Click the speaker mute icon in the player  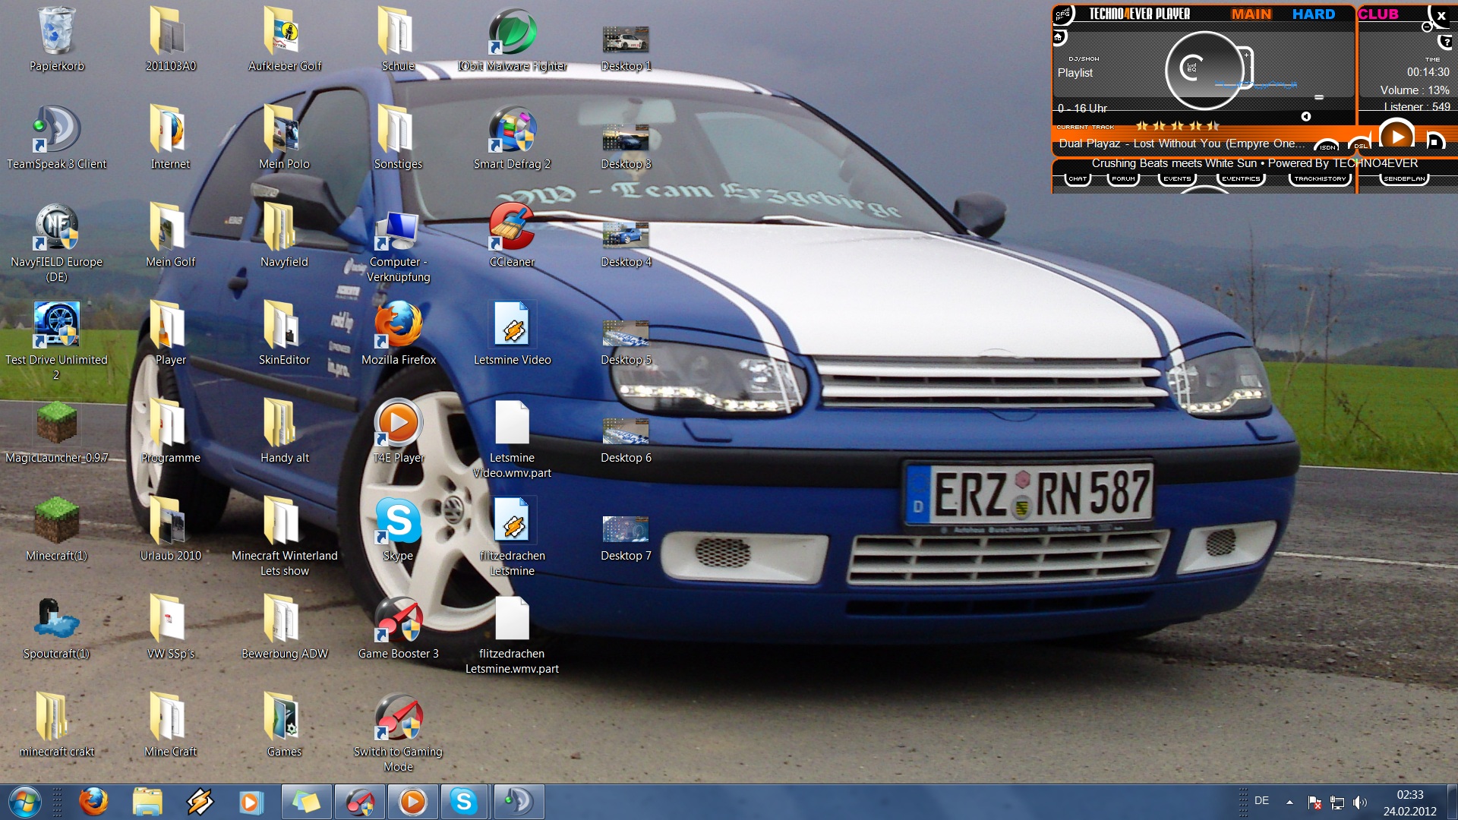1306,116
